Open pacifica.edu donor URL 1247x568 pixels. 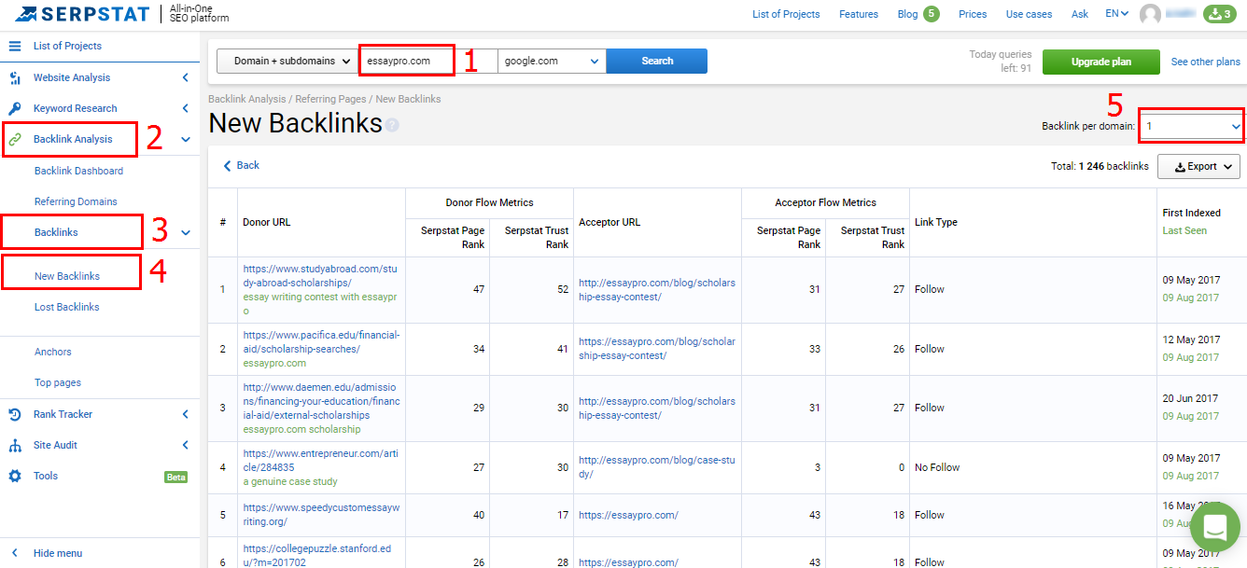321,341
